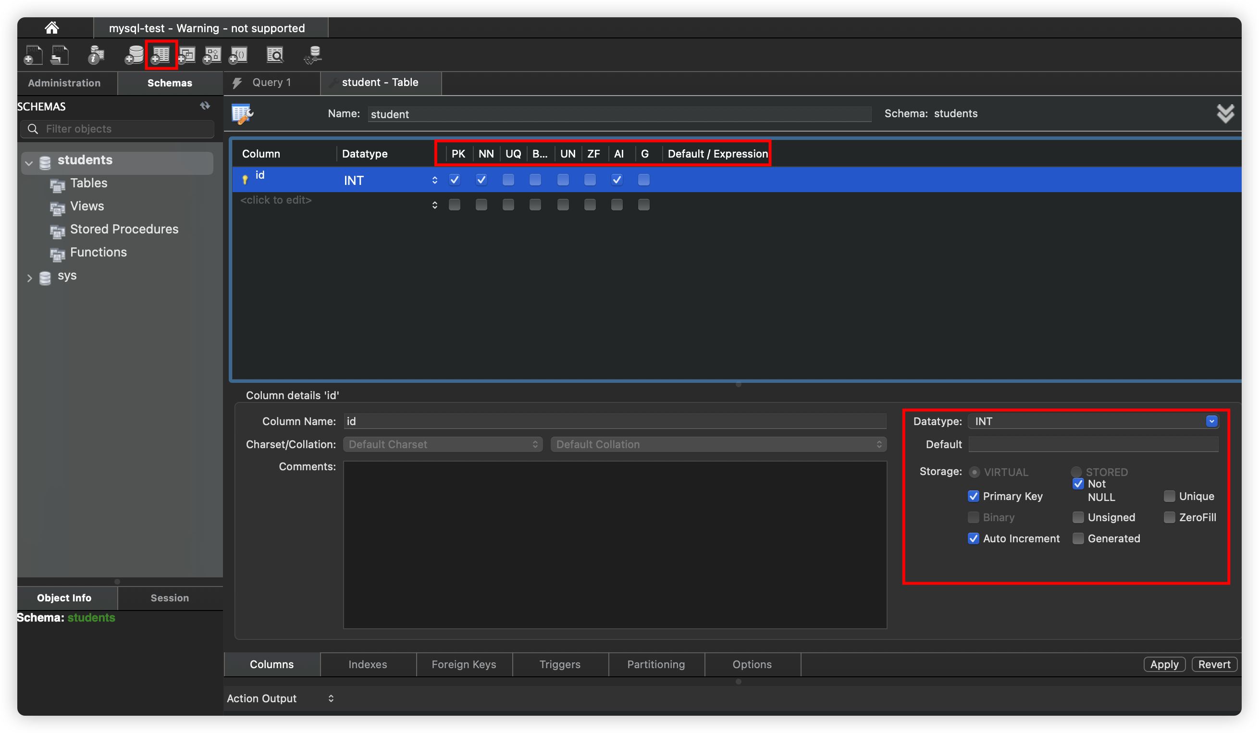
Task: Click the open SQL script icon
Action: [x=60, y=55]
